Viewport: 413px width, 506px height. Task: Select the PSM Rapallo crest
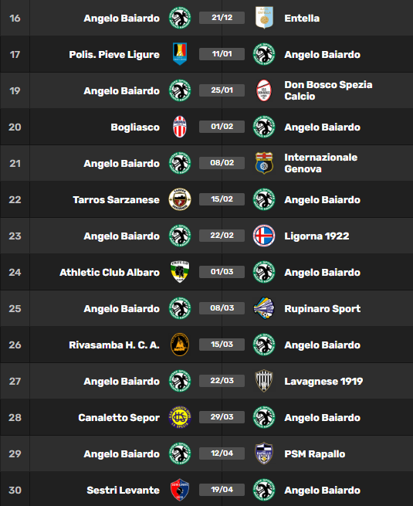[264, 453]
